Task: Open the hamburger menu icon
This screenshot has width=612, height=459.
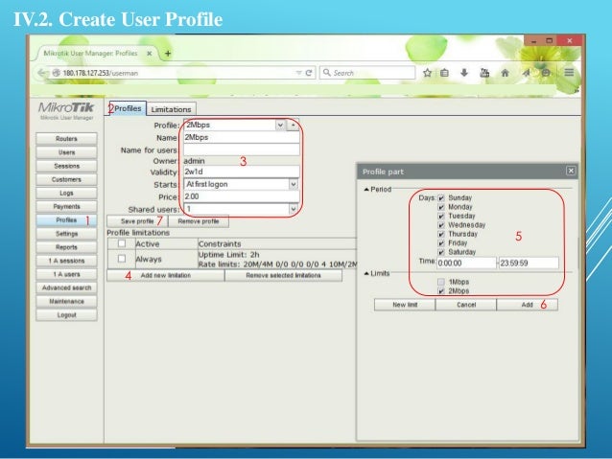Action: pos(569,72)
